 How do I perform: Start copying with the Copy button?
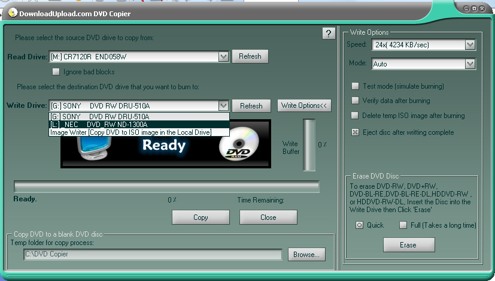point(201,217)
